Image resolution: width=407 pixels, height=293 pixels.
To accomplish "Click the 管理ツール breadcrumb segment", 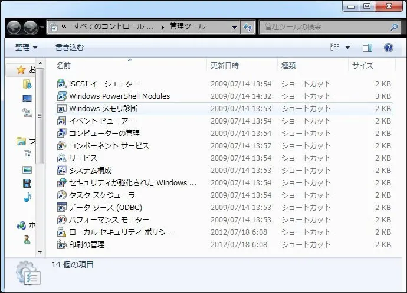I will 188,26.
